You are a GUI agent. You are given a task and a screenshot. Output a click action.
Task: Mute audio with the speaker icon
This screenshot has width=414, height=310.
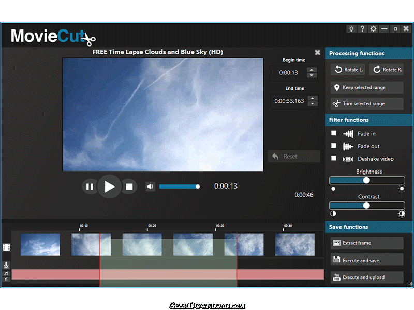click(150, 187)
